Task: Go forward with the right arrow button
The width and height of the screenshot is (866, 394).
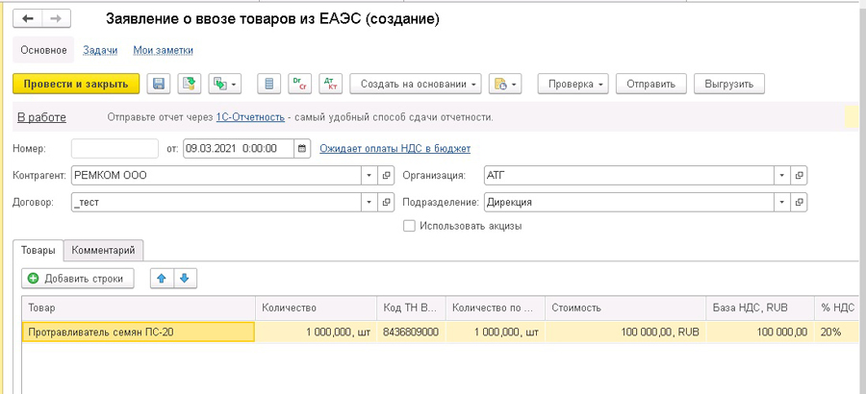Action: [57, 19]
